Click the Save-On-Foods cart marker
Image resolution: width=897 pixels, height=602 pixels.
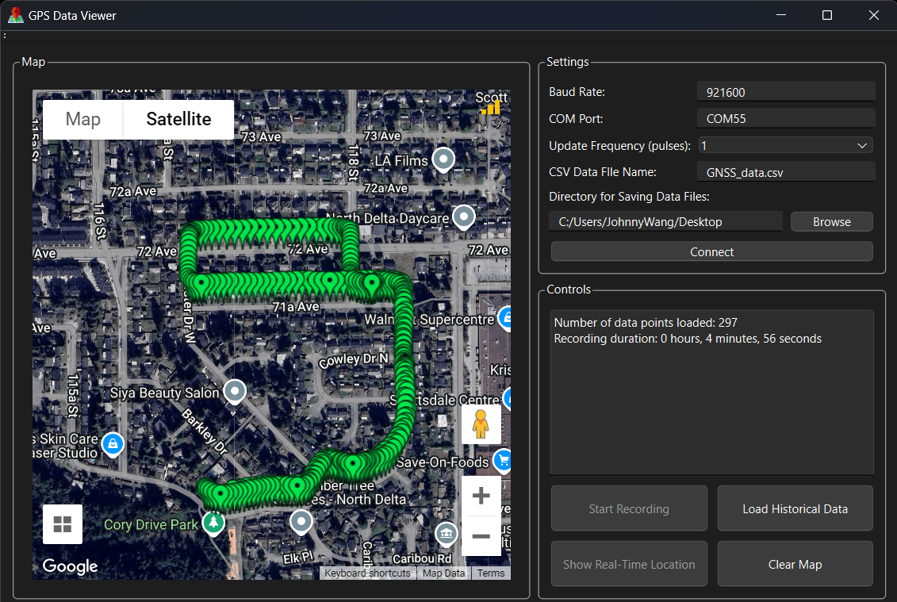pyautogui.click(x=503, y=459)
